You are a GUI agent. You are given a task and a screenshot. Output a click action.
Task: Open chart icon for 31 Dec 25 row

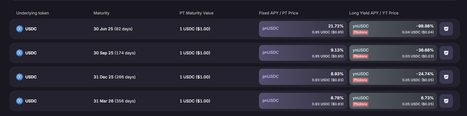tap(446, 77)
